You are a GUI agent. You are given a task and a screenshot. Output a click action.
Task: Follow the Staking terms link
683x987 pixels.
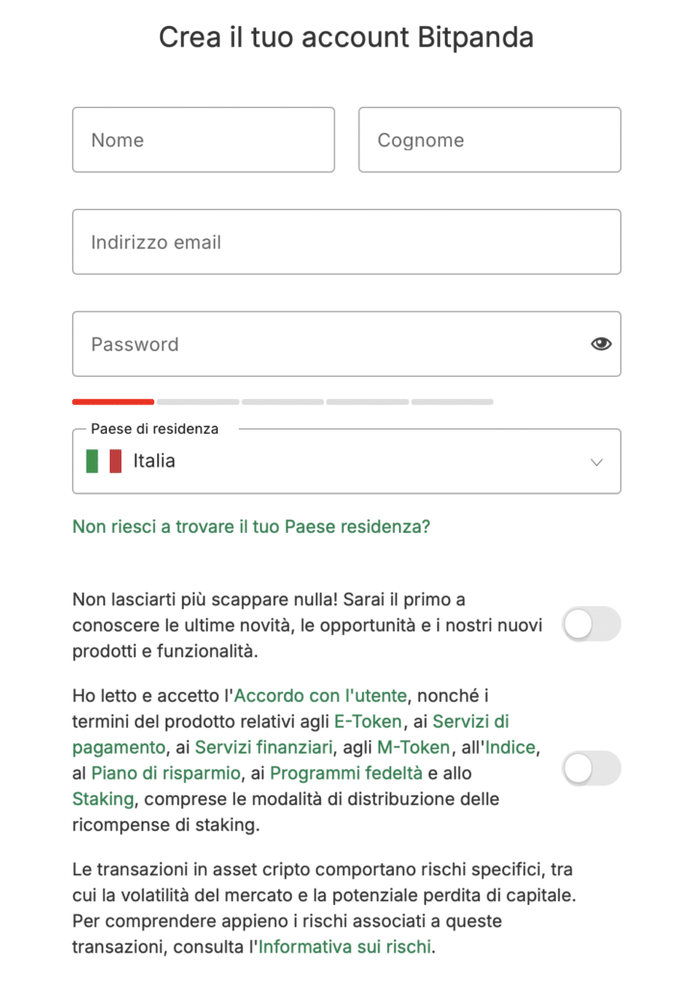pos(103,799)
